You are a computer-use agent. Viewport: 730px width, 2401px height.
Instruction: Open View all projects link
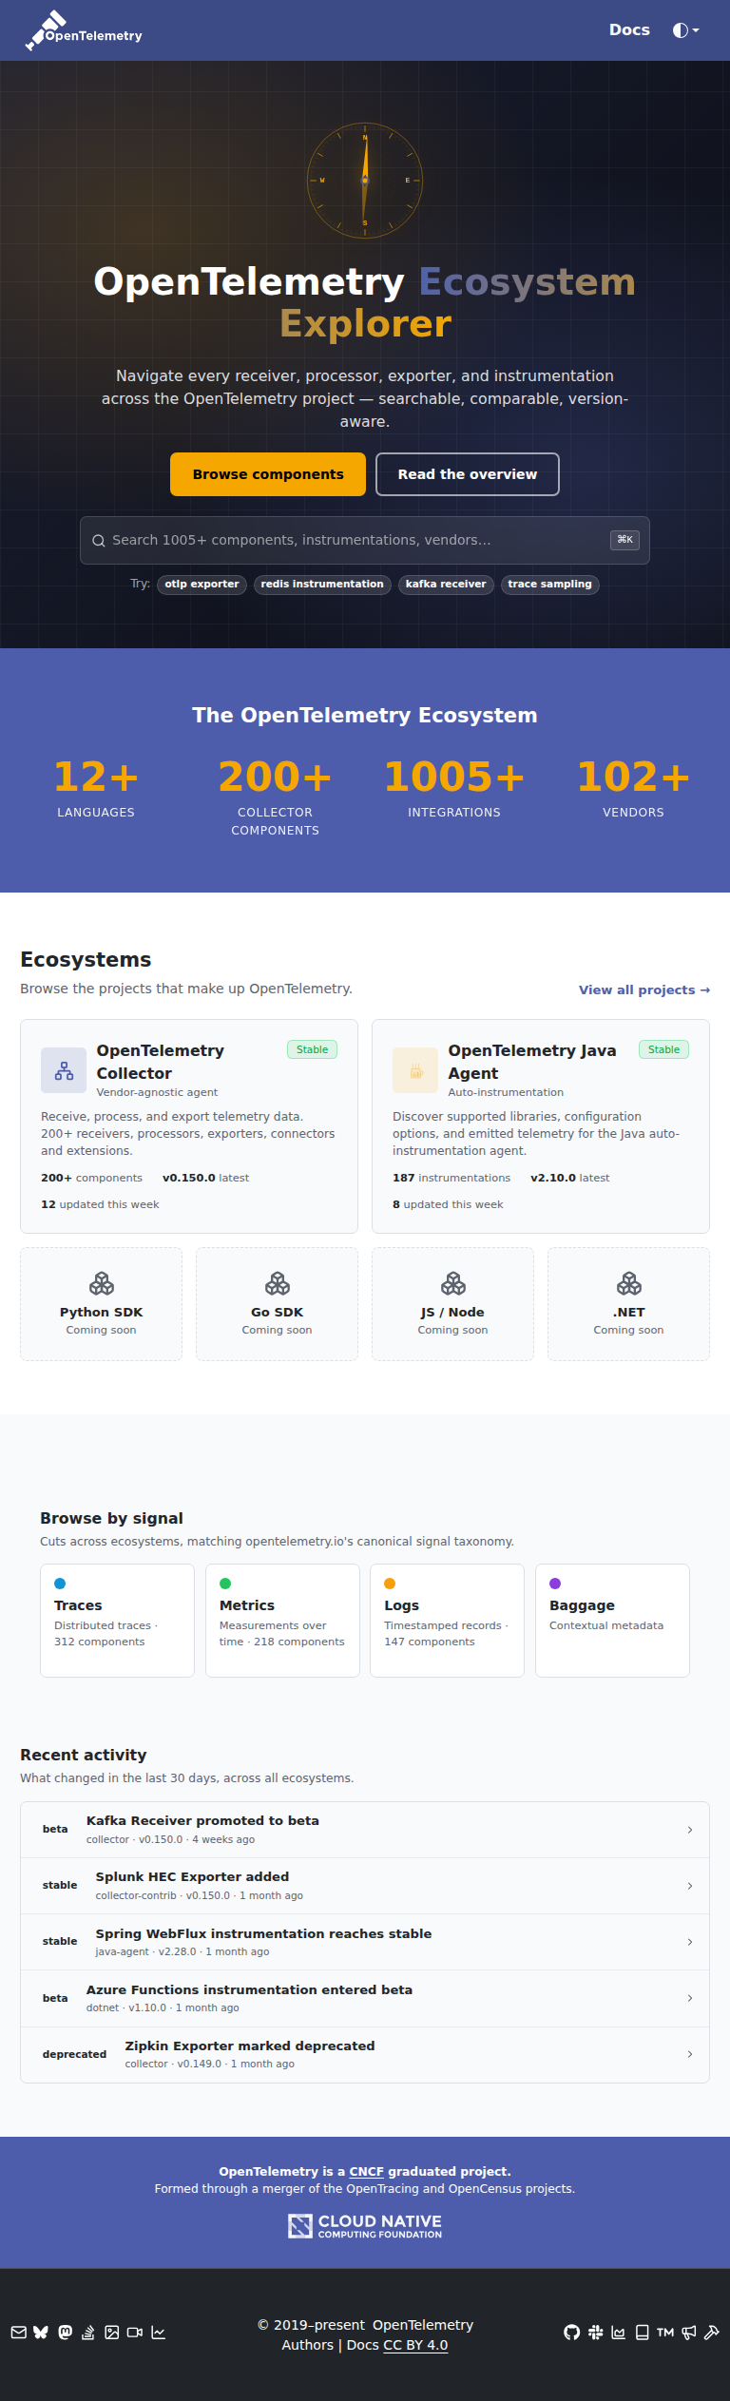click(x=644, y=989)
